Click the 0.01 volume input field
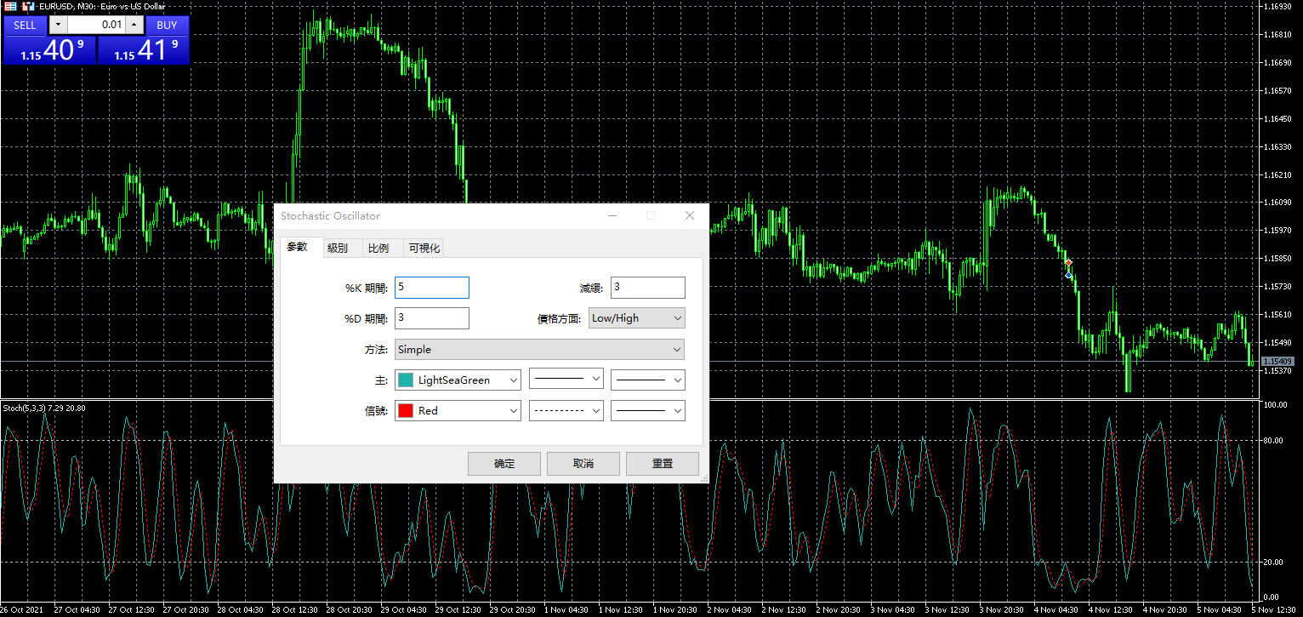This screenshot has width=1303, height=617. (95, 25)
